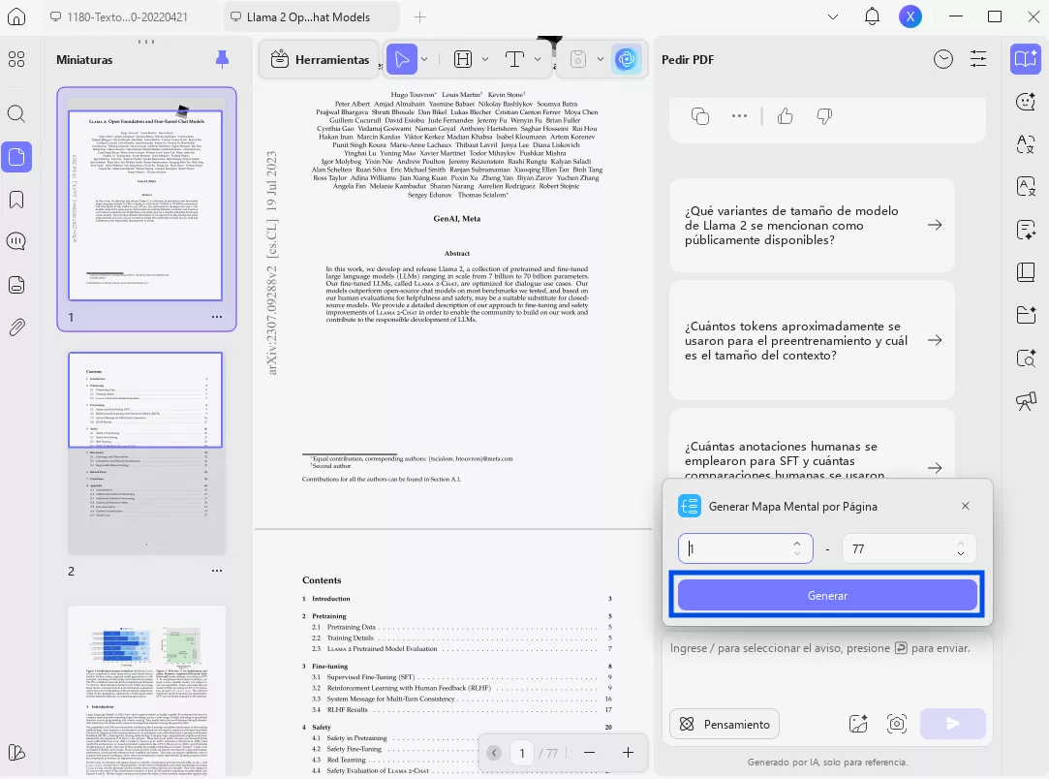This screenshot has height=779, width=1049.
Task: Send the prompt with the arrow button
Action: point(953,724)
